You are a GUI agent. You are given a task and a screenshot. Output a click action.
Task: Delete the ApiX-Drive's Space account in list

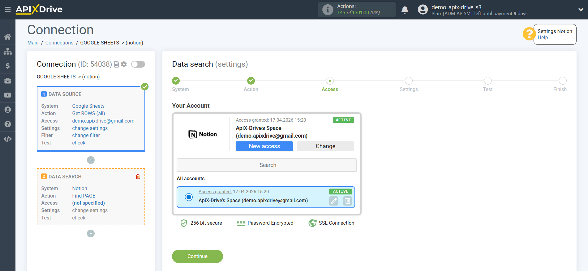[348, 201]
